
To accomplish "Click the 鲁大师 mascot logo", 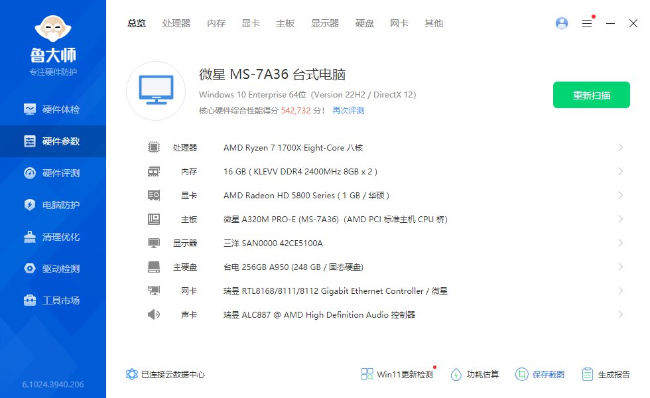I will (x=53, y=29).
